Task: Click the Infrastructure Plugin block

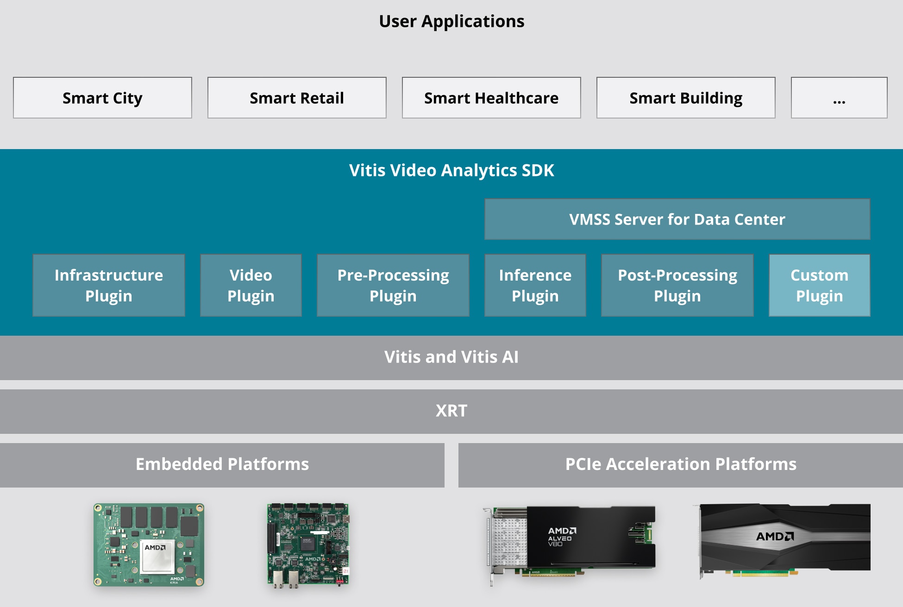Action: tap(109, 285)
